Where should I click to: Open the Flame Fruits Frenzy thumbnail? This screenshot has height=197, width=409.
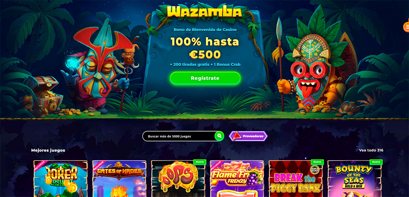(237, 179)
